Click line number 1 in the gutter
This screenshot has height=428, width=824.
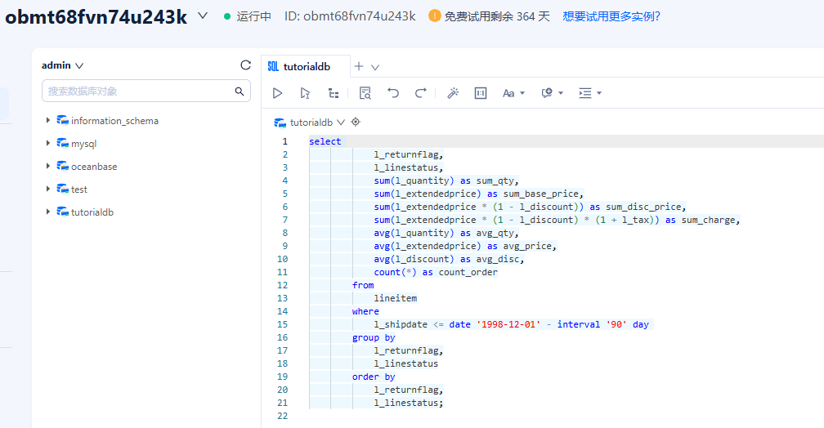pos(284,141)
